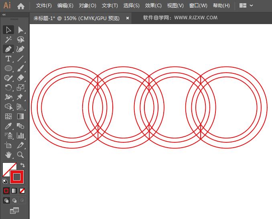Select the Paintbrush tool
Screen dimensions: 272x219
tap(20, 68)
